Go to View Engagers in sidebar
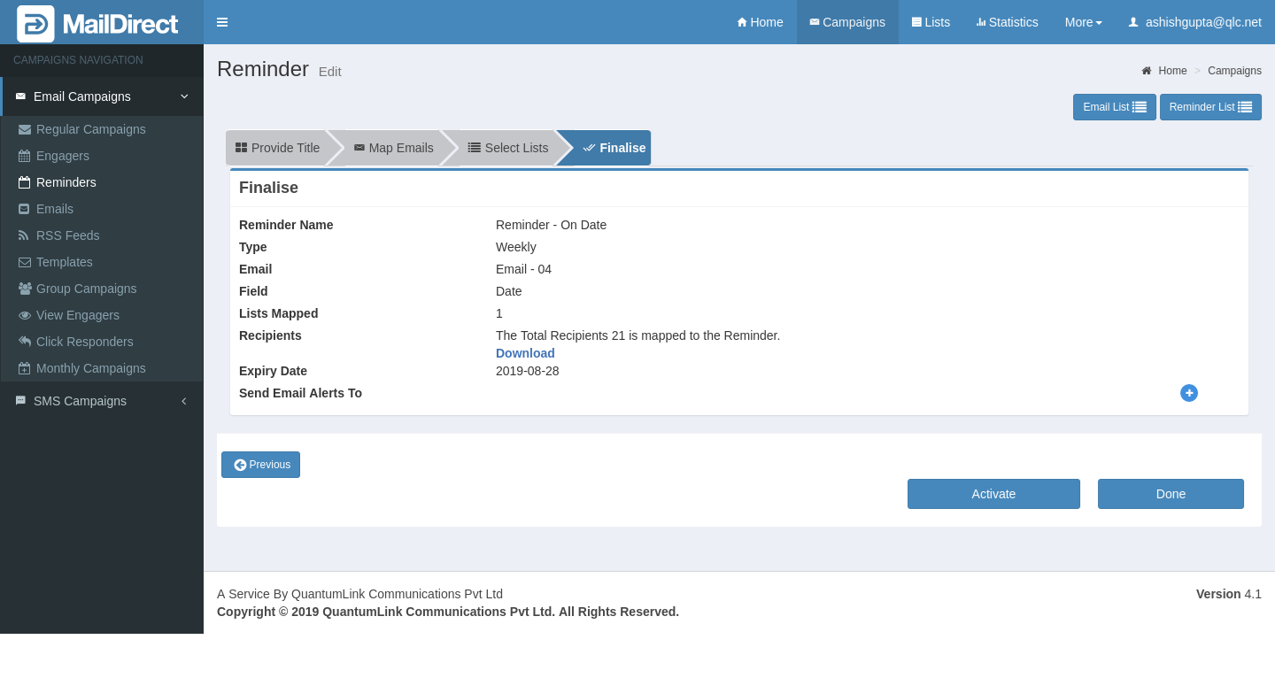The width and height of the screenshot is (1275, 678). coord(77,315)
